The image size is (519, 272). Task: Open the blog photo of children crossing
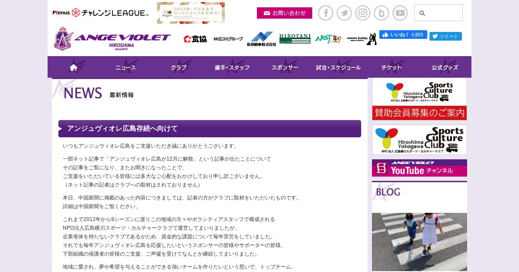(420, 242)
